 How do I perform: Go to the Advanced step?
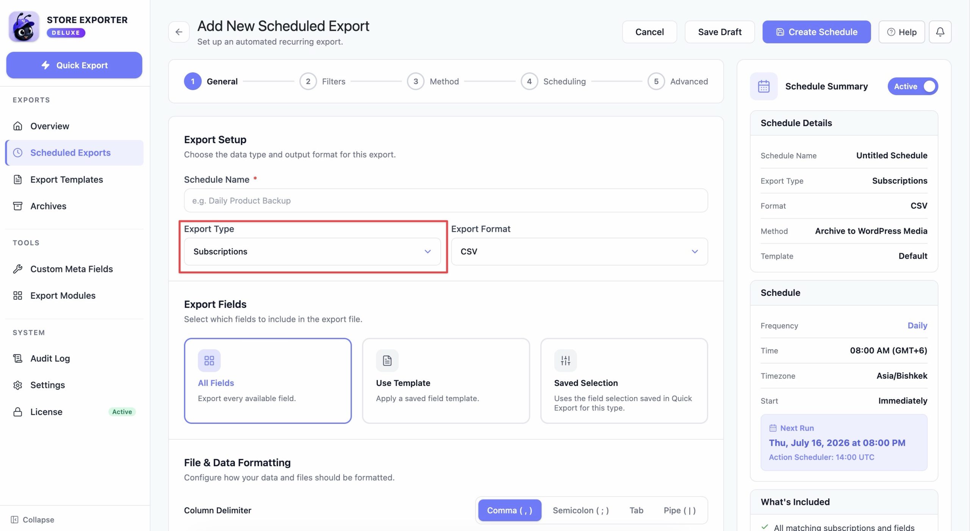[678, 81]
